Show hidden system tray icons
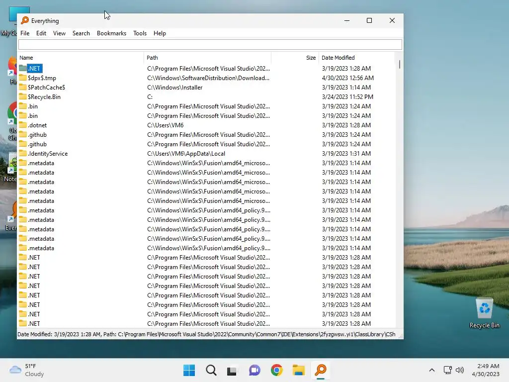The height and width of the screenshot is (382, 509). pyautogui.click(x=432, y=370)
